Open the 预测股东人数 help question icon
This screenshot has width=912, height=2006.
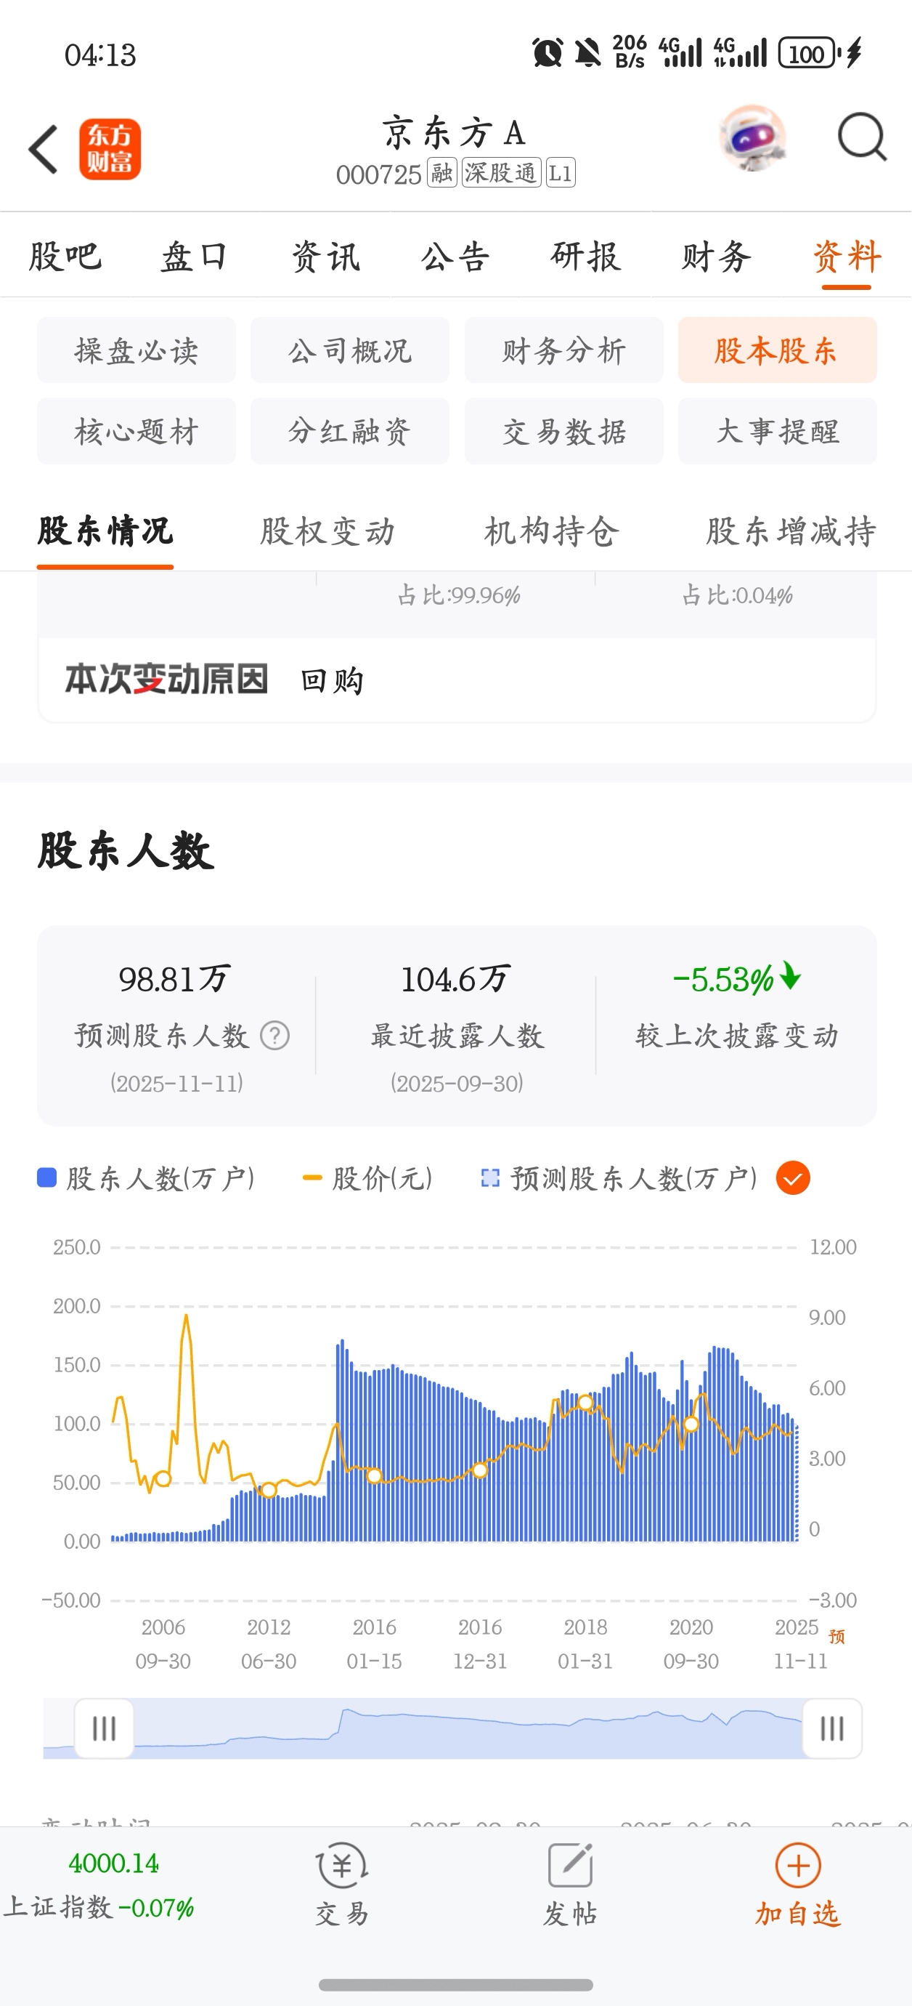click(274, 1035)
